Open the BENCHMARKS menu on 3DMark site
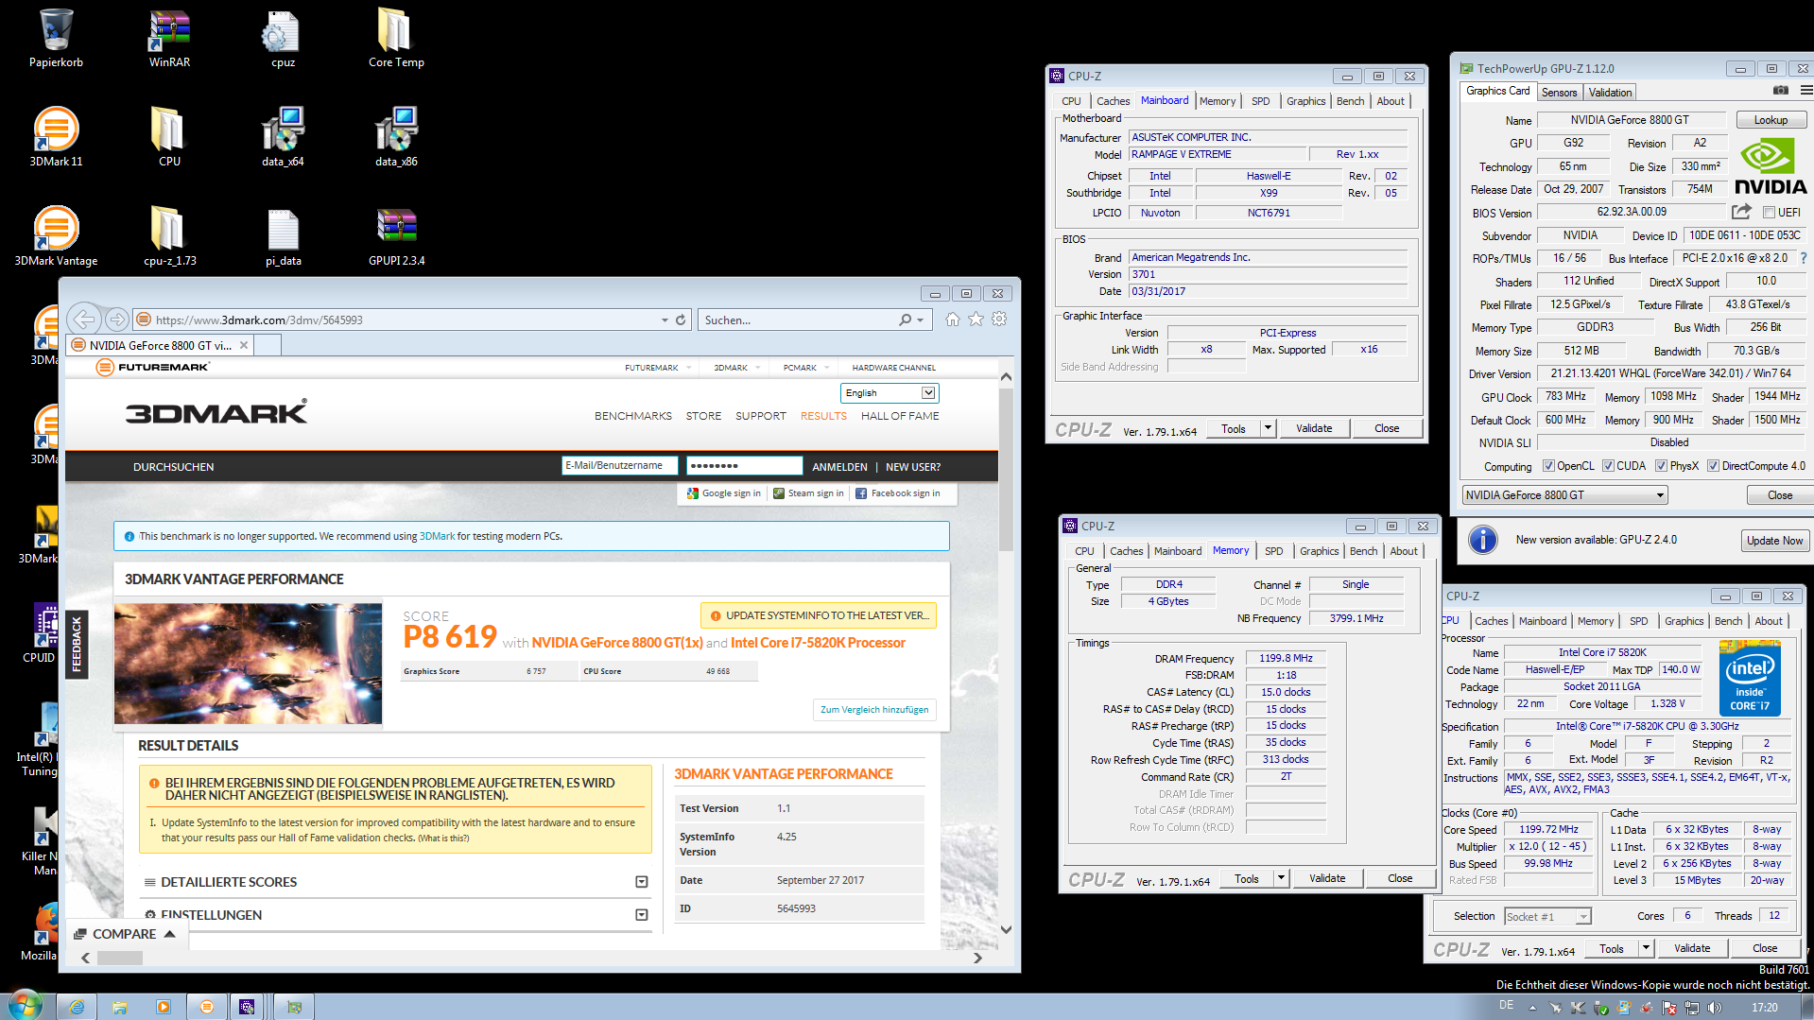 pyautogui.click(x=633, y=416)
